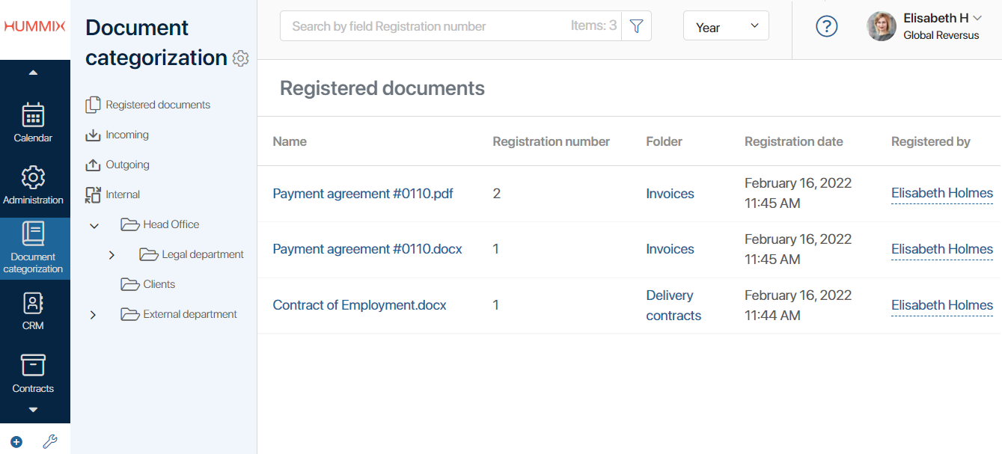Select the Document categorization book icon
1002x454 pixels.
pos(33,233)
